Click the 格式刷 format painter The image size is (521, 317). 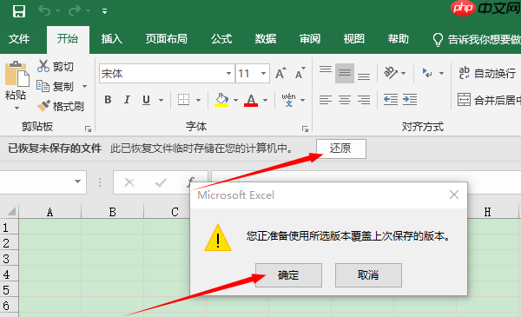tap(60, 106)
